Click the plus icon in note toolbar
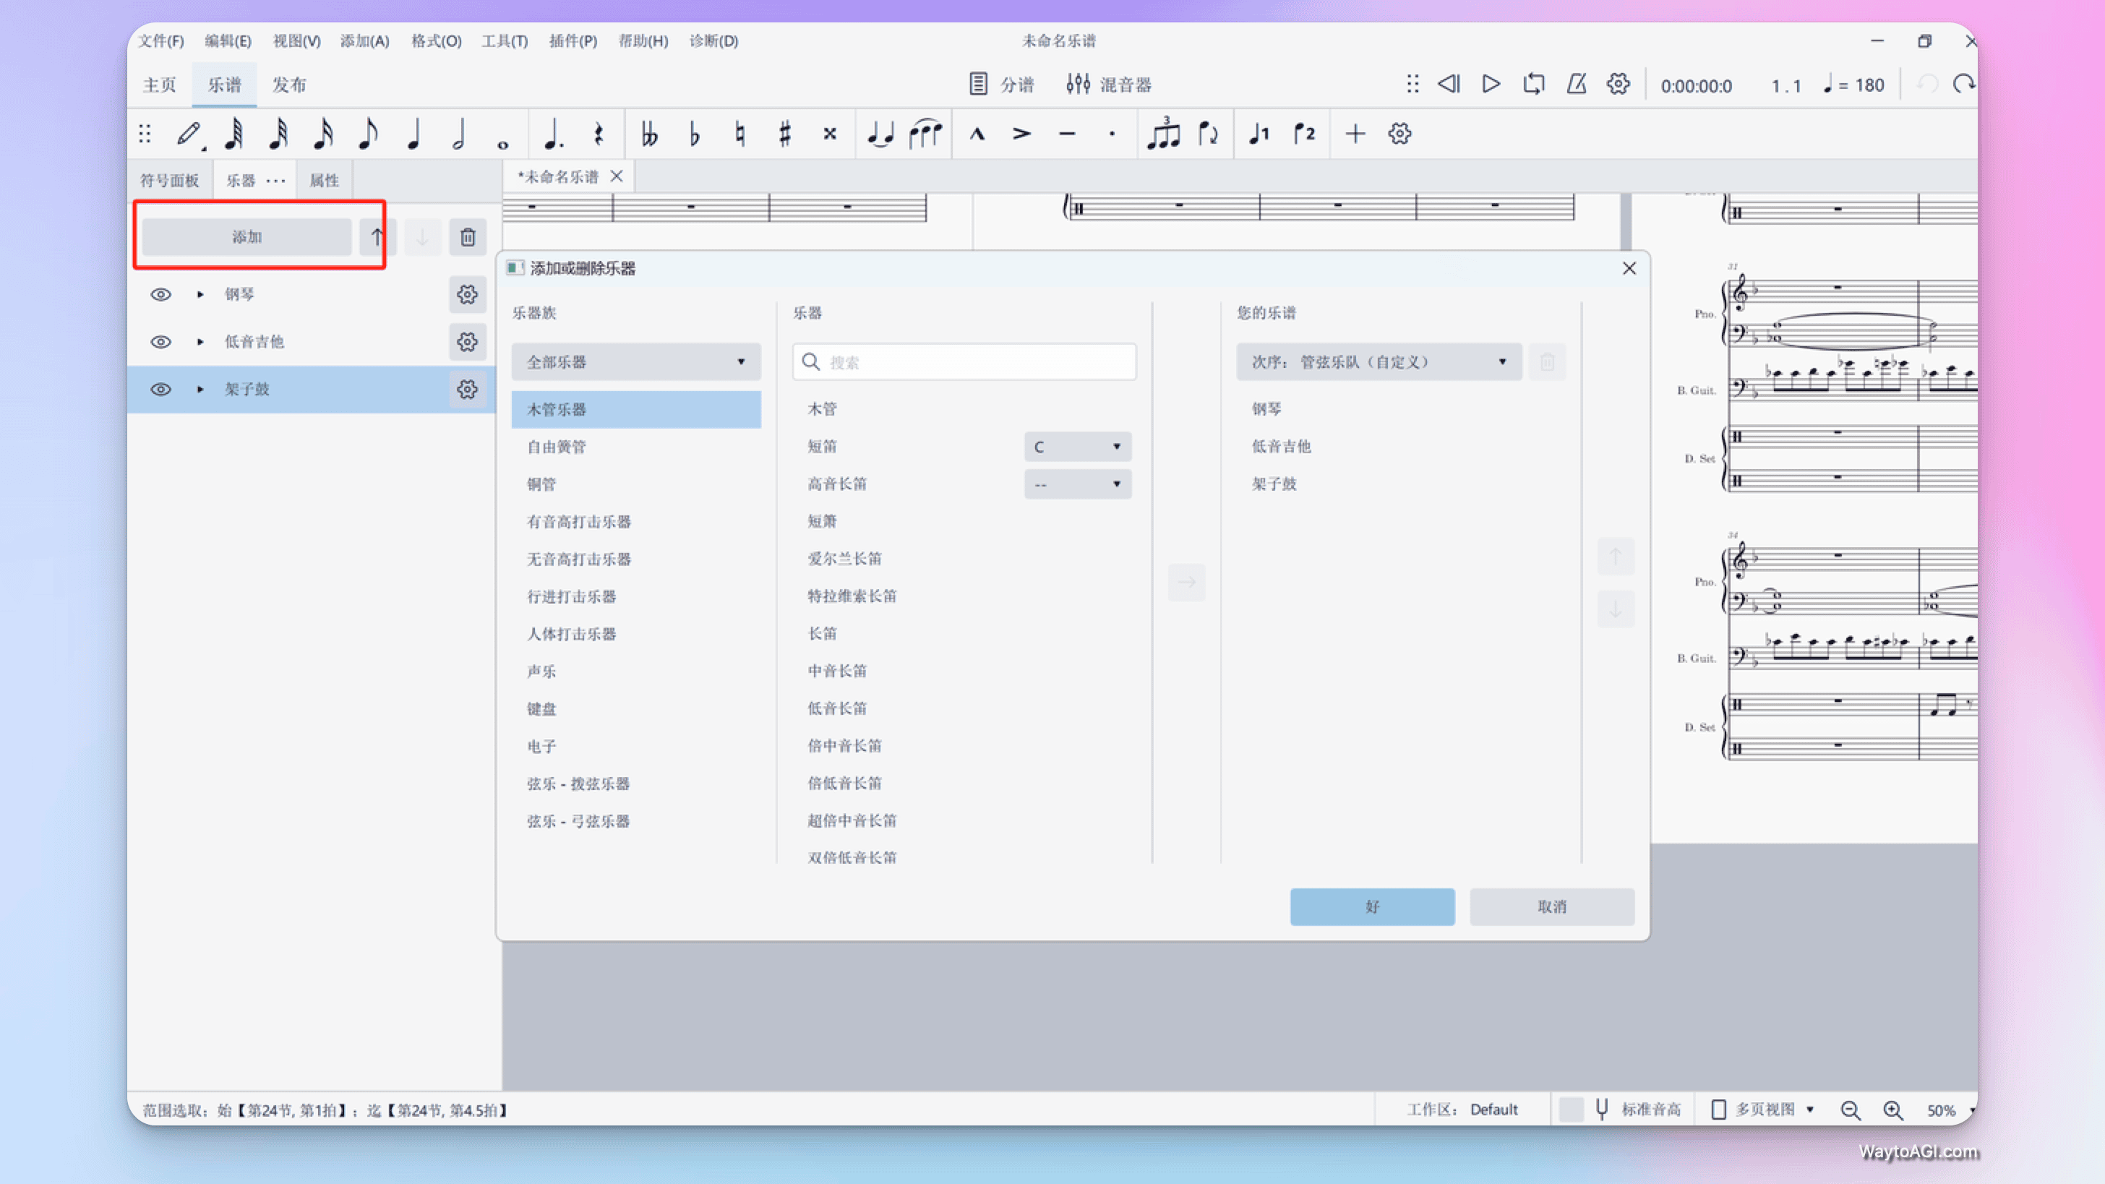The height and width of the screenshot is (1184, 2105). 1355,134
